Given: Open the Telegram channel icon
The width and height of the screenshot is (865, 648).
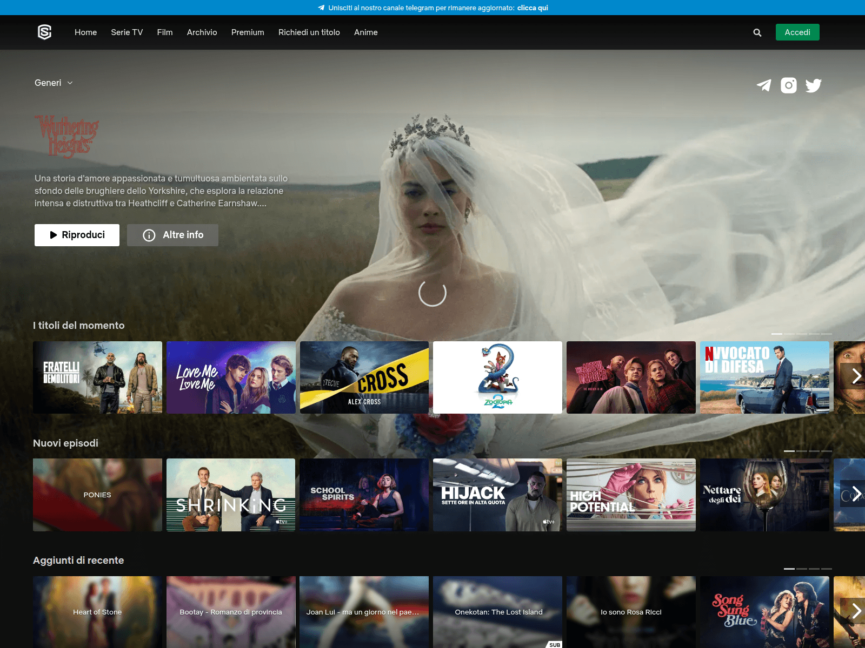Looking at the screenshot, I should (763, 85).
